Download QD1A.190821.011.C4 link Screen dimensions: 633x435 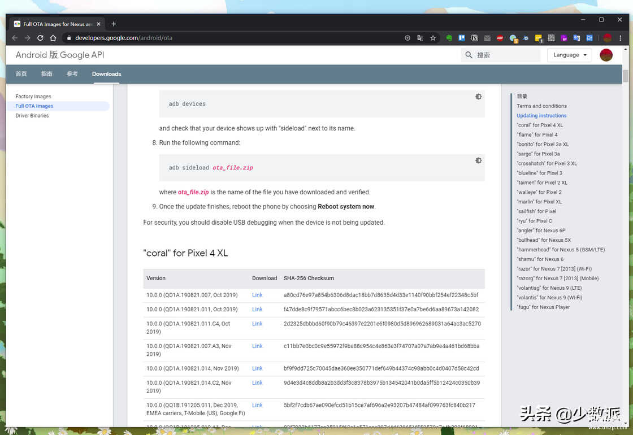(x=257, y=324)
